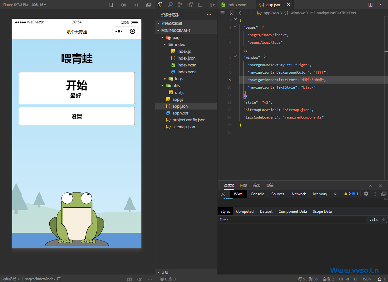Open project.config.json in the file tree
Image resolution: width=388 pixels, height=282 pixels.
189,120
